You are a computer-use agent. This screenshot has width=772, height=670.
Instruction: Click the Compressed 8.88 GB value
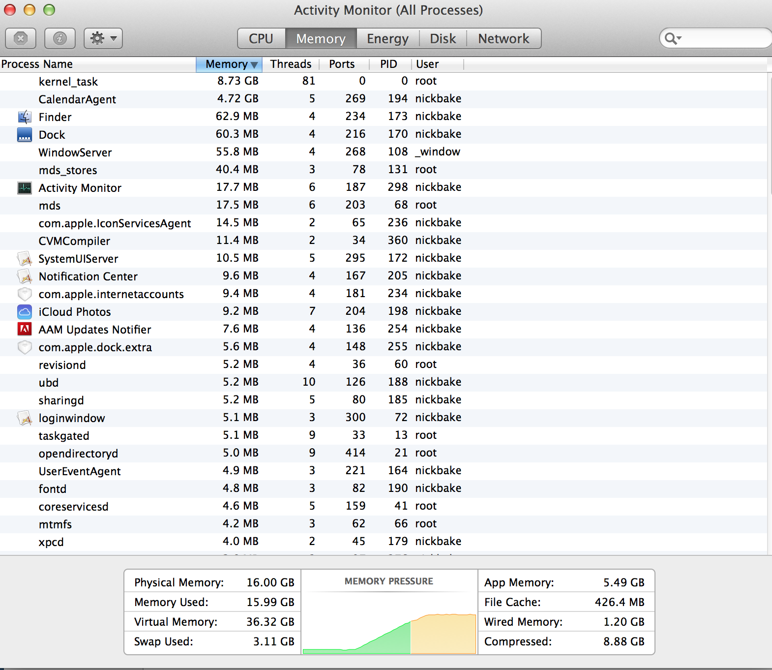click(624, 641)
